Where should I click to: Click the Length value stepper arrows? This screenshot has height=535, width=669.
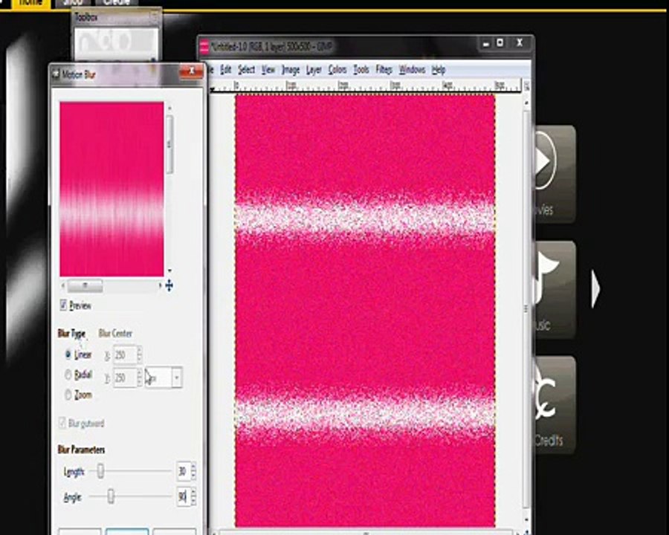click(x=194, y=471)
